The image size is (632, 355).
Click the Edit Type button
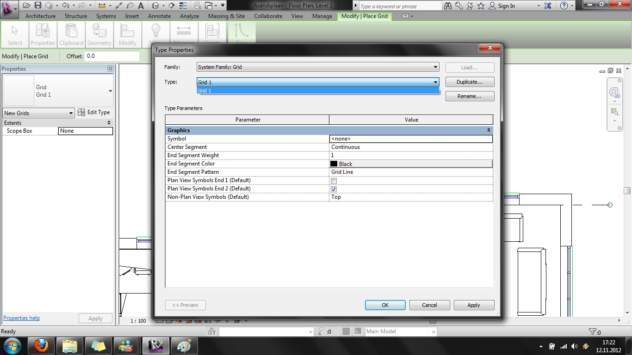tap(94, 112)
